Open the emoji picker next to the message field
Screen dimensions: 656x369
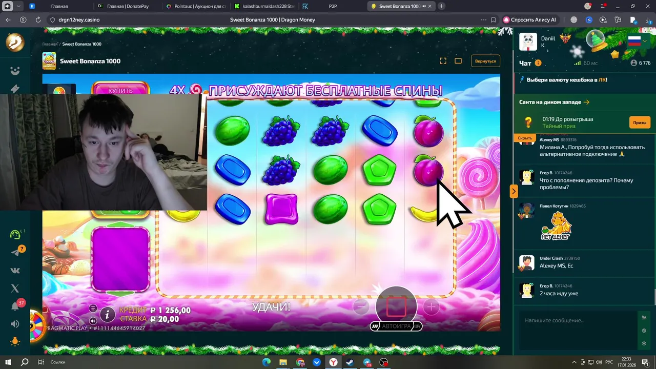point(644,331)
